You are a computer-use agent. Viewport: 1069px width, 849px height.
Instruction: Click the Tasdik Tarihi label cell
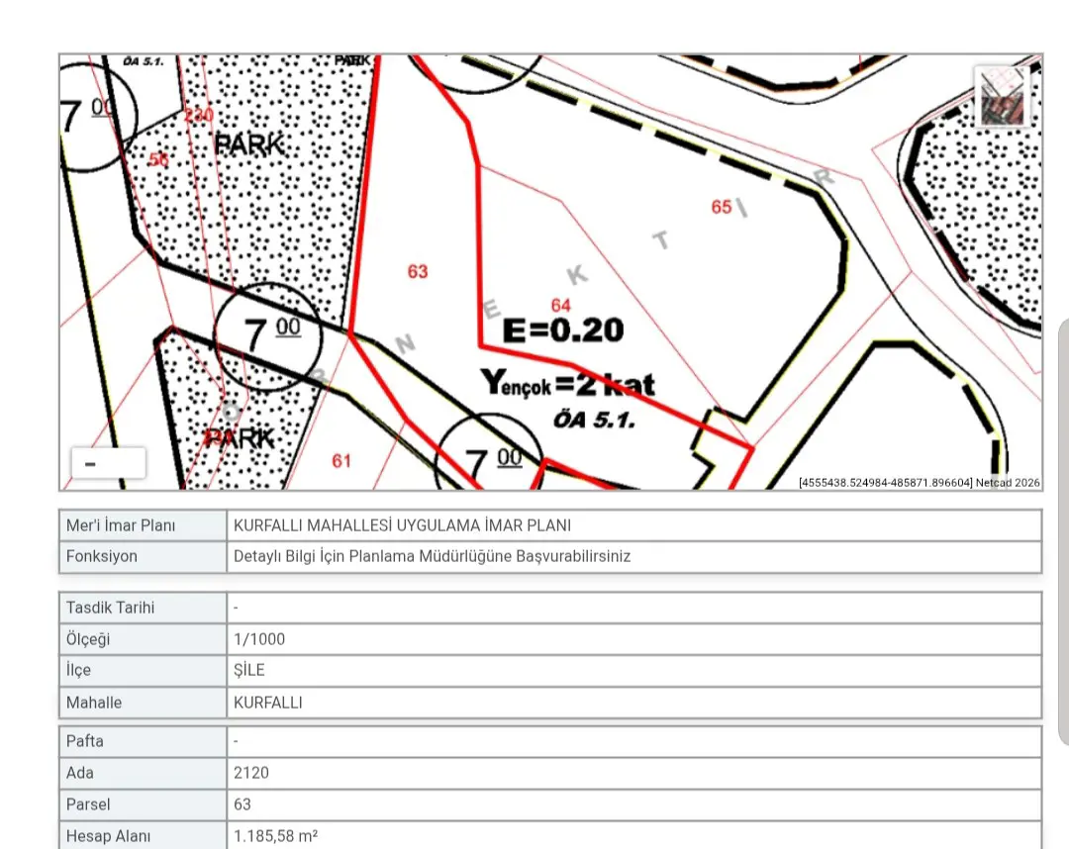pyautogui.click(x=144, y=608)
